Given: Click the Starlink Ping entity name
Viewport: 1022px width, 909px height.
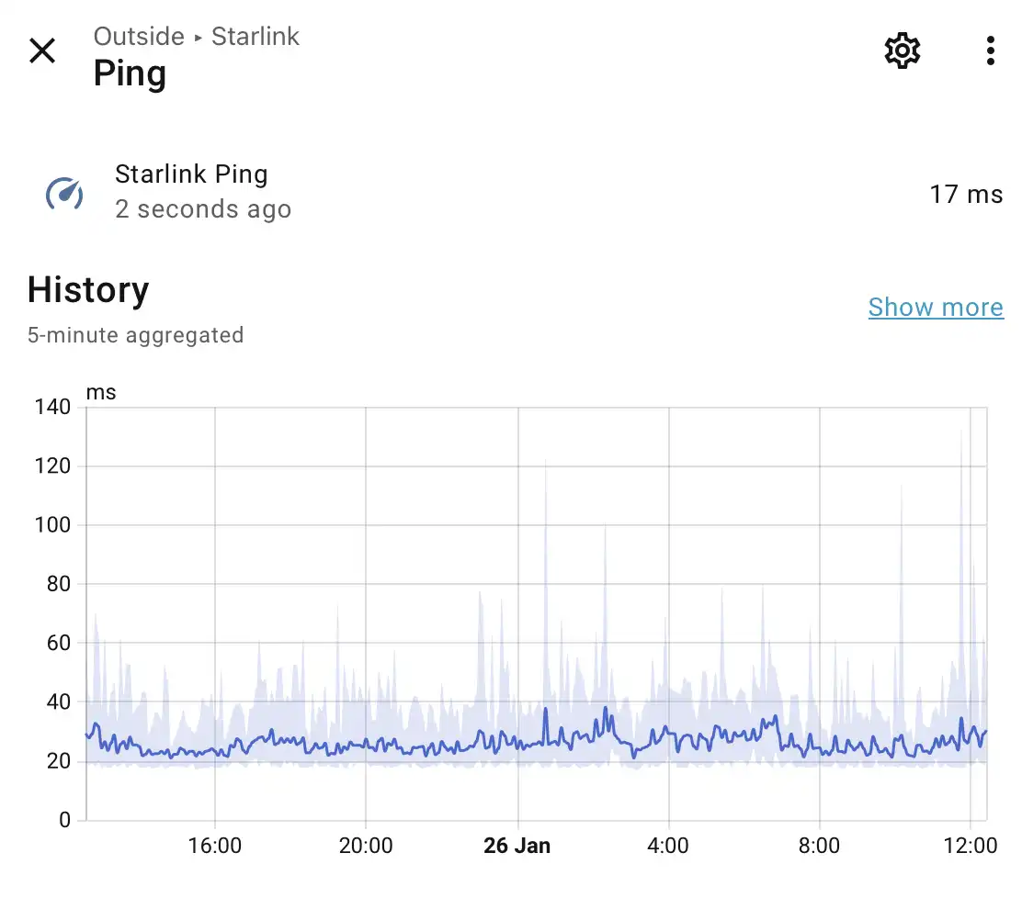Looking at the screenshot, I should [191, 174].
